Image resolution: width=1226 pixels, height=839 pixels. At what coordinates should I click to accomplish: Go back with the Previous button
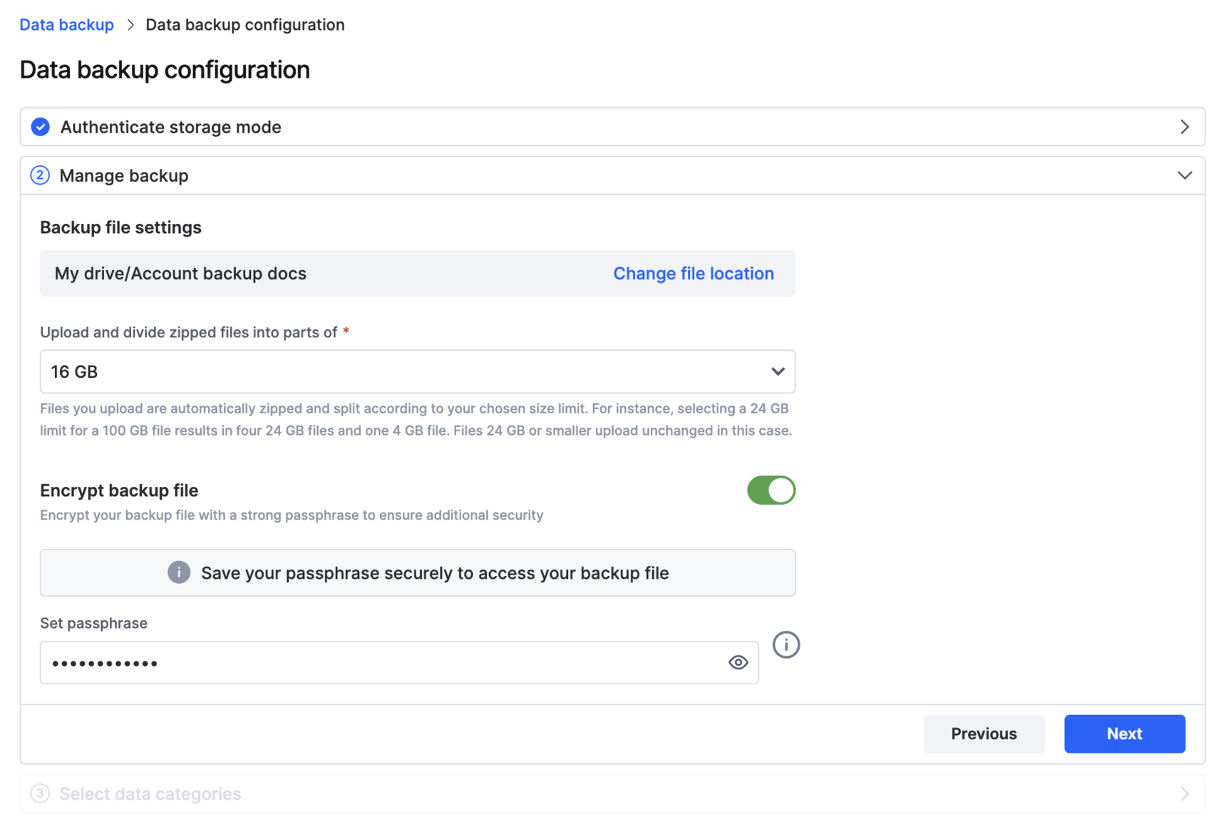pos(984,734)
